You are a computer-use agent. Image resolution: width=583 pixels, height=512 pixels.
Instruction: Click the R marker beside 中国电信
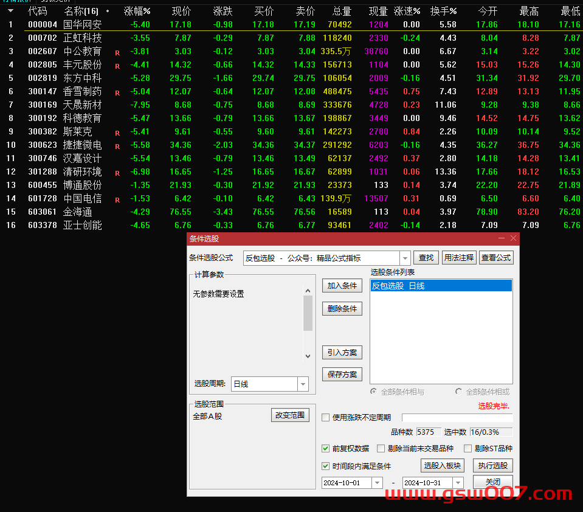pyautogui.click(x=117, y=200)
